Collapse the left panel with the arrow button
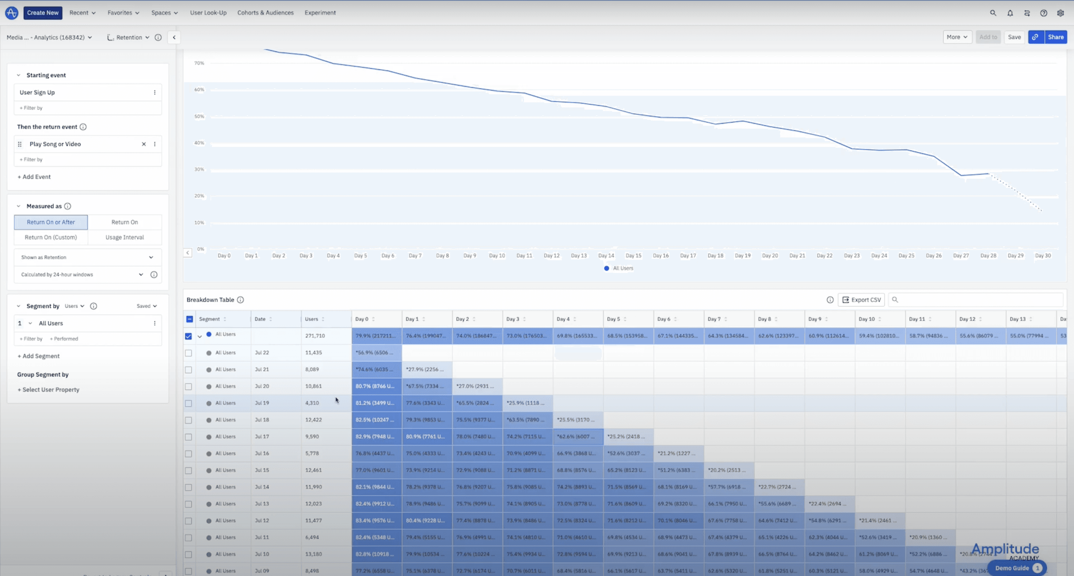The image size is (1074, 576). click(174, 38)
